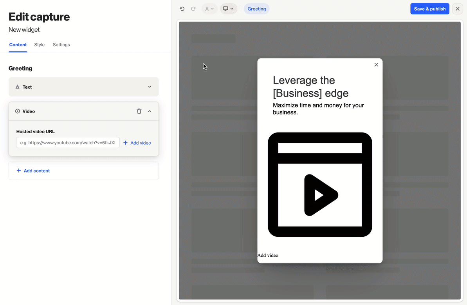This screenshot has height=305, width=467.
Task: Click the plus icon beside Add content
Action: [19, 171]
